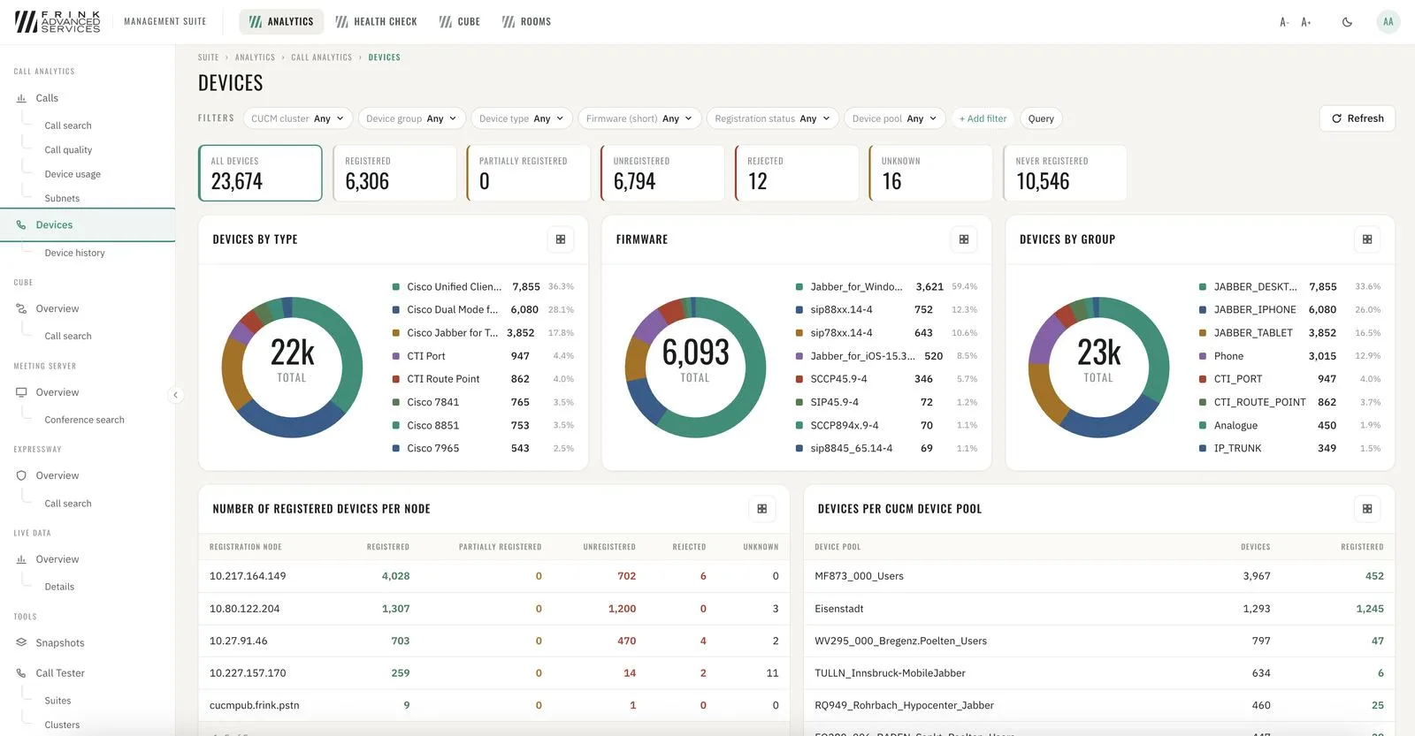Open Device history in the sidebar
This screenshot has height=736, width=1415.
pos(75,253)
